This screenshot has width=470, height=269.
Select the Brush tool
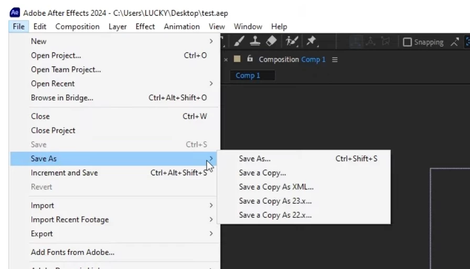[x=239, y=41]
